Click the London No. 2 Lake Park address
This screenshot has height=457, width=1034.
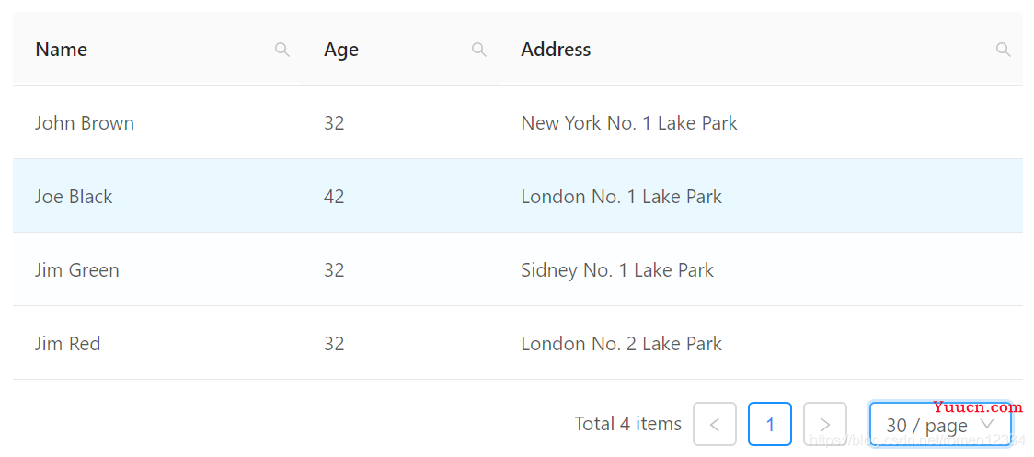pyautogui.click(x=621, y=344)
